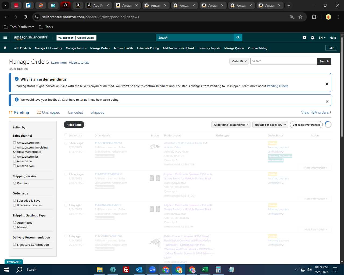Check the Signature Confirmation filter
Screen dimensions: 344x275
pyautogui.click(x=15, y=244)
